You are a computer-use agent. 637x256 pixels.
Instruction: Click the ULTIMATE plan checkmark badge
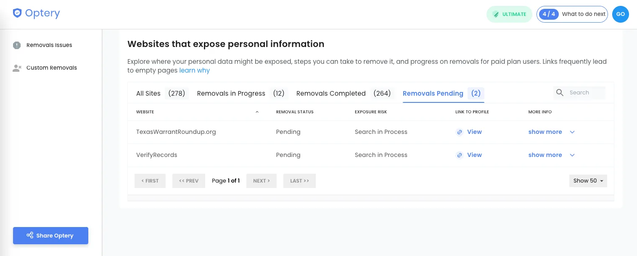point(496,14)
